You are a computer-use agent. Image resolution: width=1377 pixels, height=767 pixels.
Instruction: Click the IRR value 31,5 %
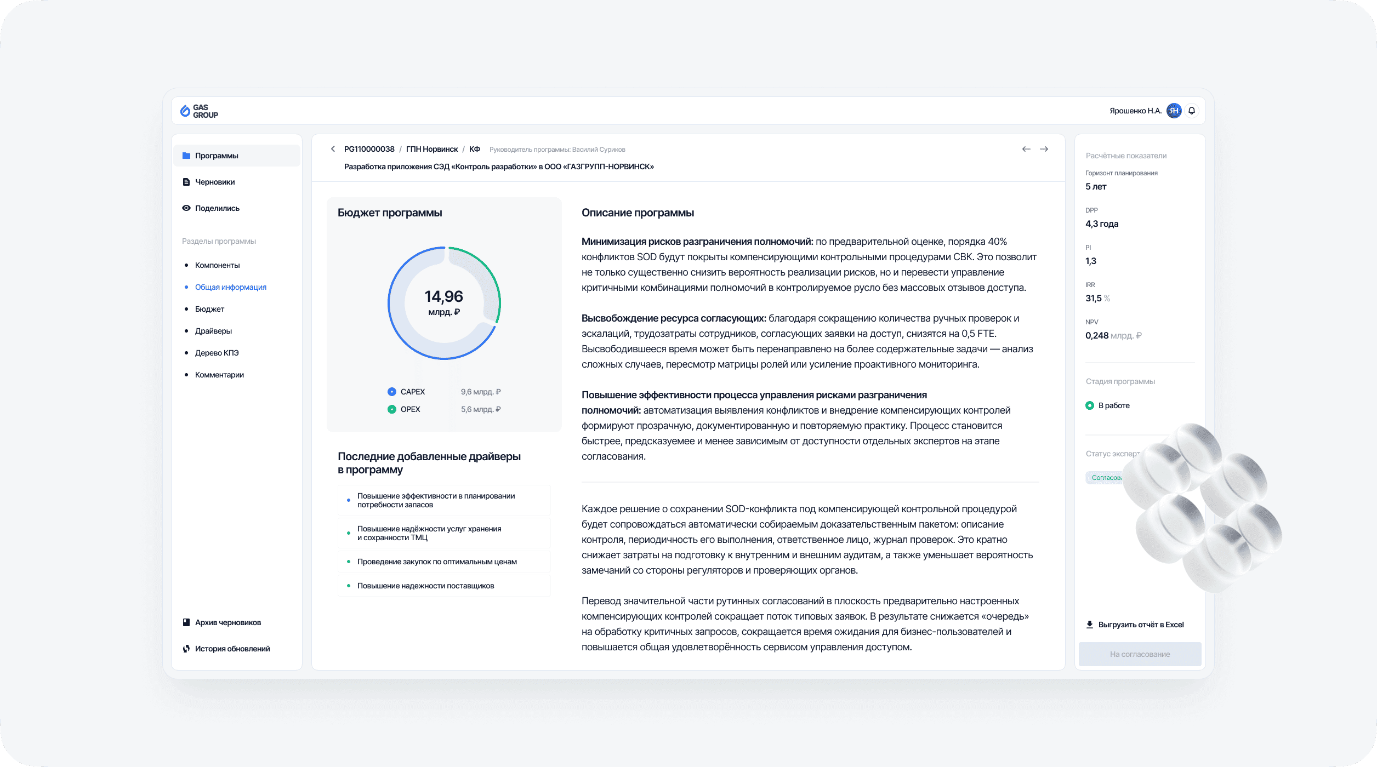tap(1097, 298)
